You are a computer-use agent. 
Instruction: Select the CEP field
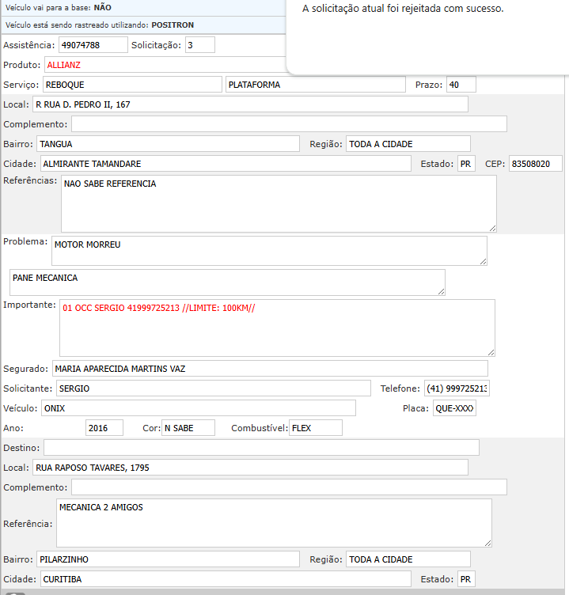point(535,164)
